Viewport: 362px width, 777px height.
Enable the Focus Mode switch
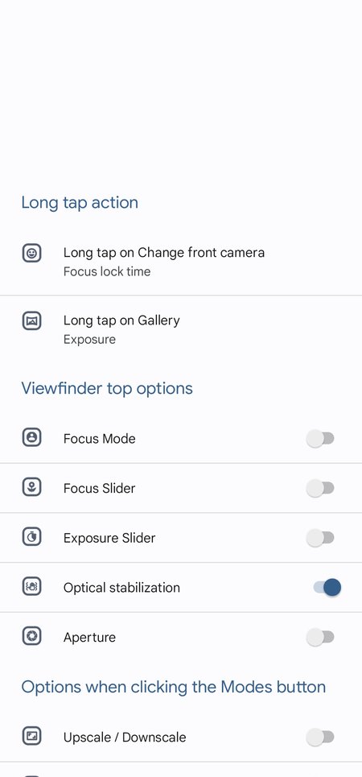tap(320, 439)
